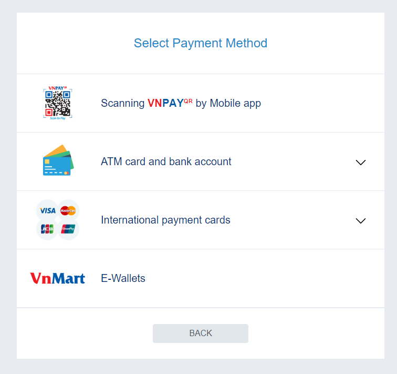Click the Select Payment Method heading
Screen dimensions: 397x374
(x=201, y=43)
